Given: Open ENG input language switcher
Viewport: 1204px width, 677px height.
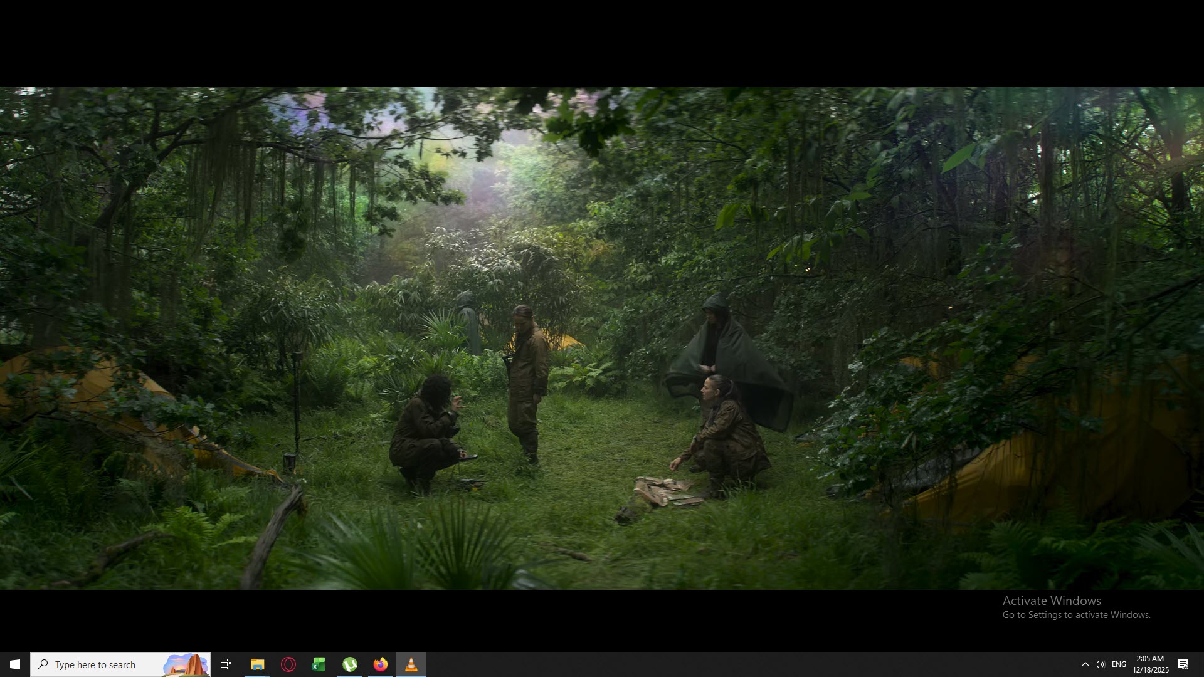Looking at the screenshot, I should pyautogui.click(x=1119, y=664).
